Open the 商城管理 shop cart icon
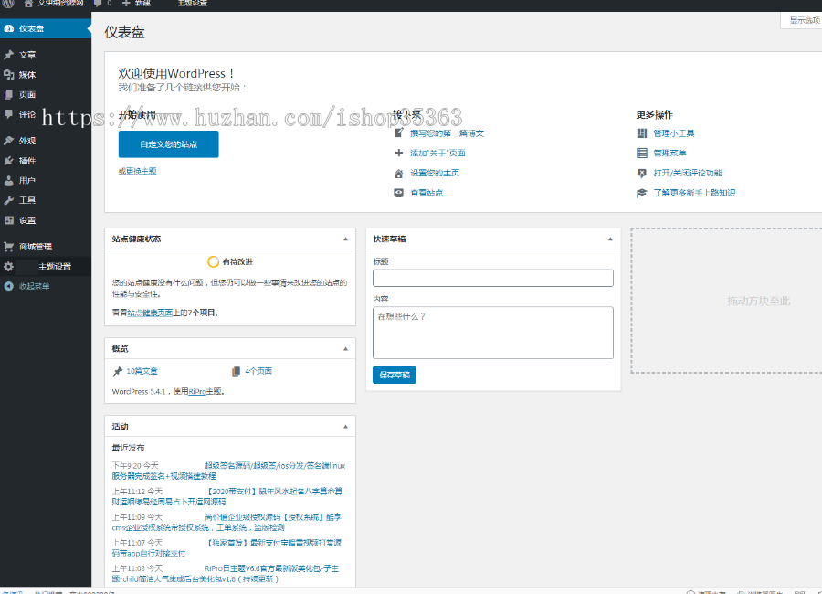The height and width of the screenshot is (594, 822). [x=9, y=246]
